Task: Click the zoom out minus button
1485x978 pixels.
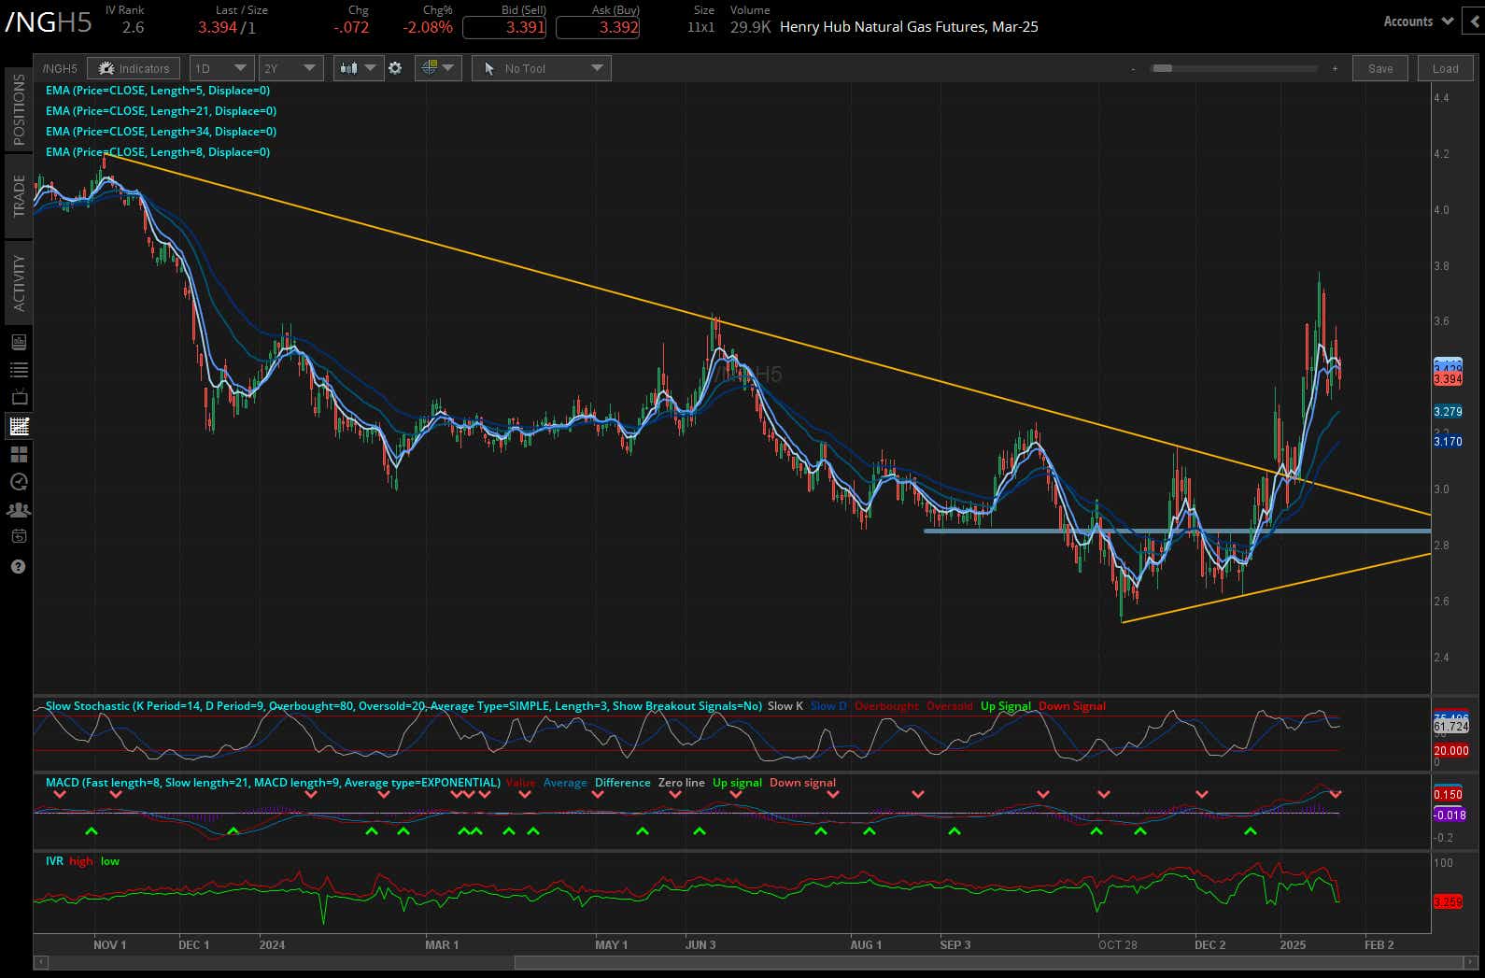Action: coord(1134,69)
